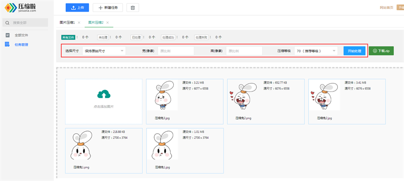Click the trash delete icon in toolbar

[133, 8]
